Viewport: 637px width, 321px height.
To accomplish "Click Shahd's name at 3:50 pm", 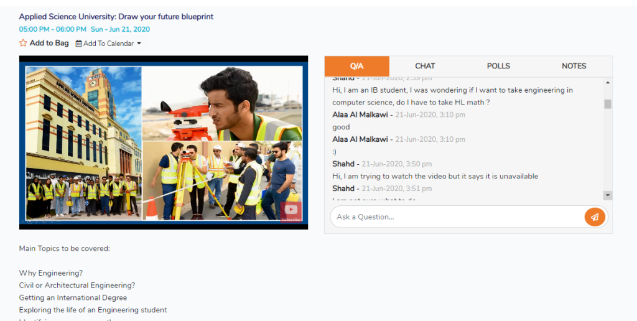I will point(343,164).
